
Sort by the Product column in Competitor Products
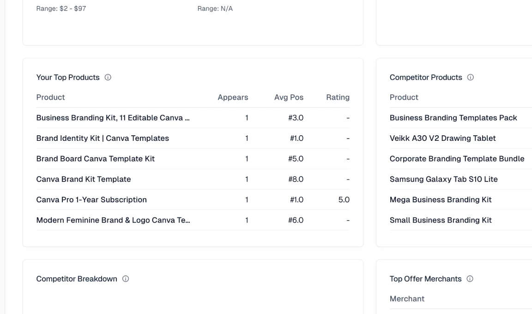pos(404,97)
